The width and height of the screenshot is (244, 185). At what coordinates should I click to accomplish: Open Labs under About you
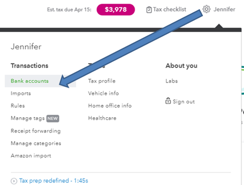(171, 81)
